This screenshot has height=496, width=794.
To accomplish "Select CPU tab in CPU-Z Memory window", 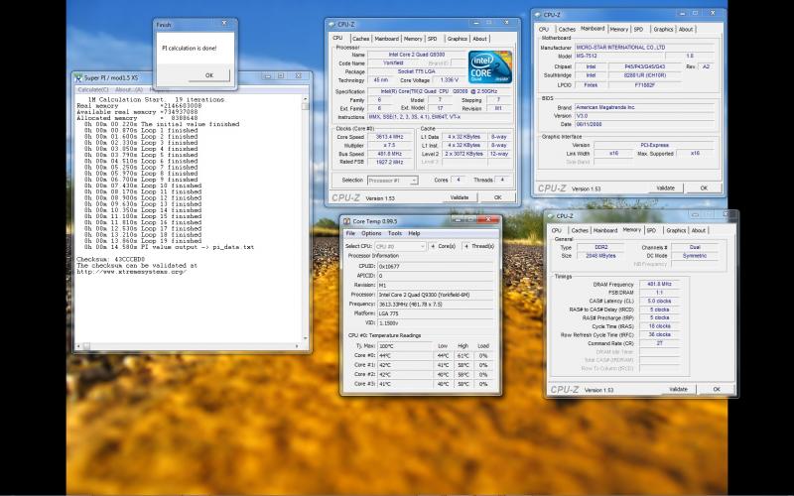I will [557, 230].
